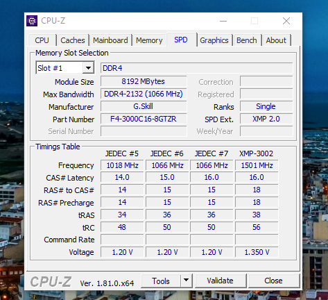328x300 pixels.
Task: Click the Validate button
Action: [220, 281]
